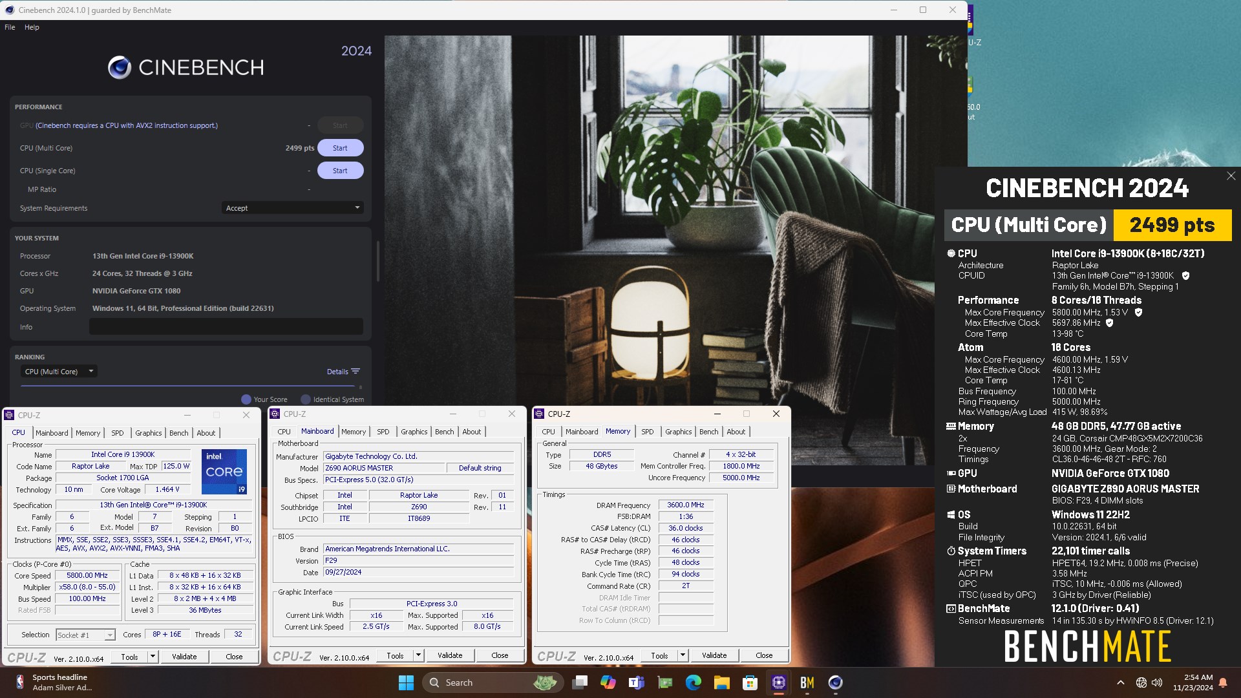Open the graphics card app taskbar icon
This screenshot has width=1241, height=698.
[665, 682]
